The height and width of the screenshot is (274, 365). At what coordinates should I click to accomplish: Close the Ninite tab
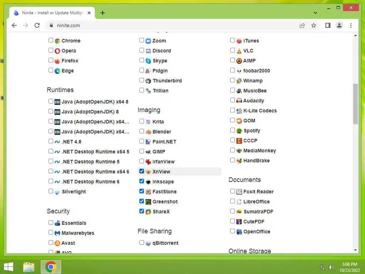pyautogui.click(x=89, y=13)
